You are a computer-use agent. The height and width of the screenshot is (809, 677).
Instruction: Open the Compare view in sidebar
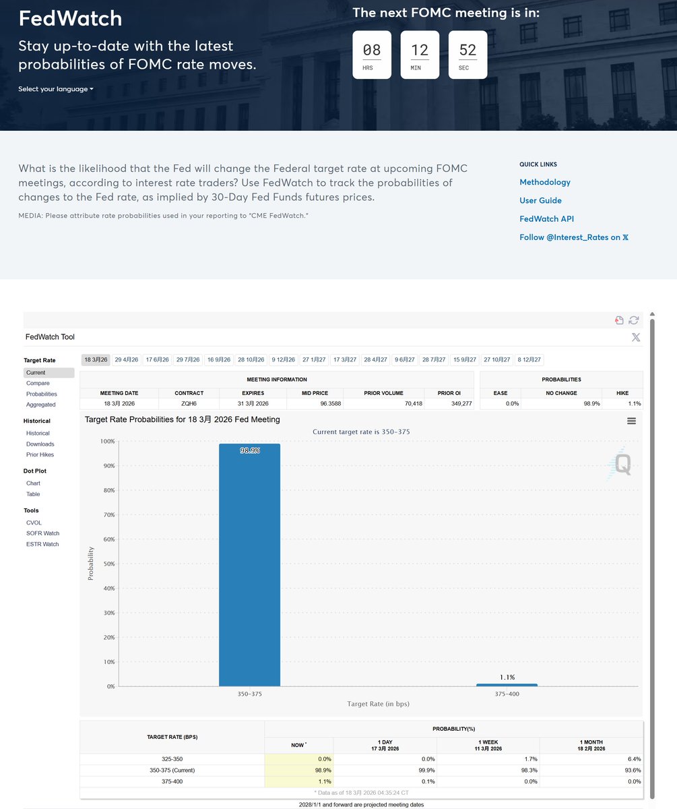[38, 383]
